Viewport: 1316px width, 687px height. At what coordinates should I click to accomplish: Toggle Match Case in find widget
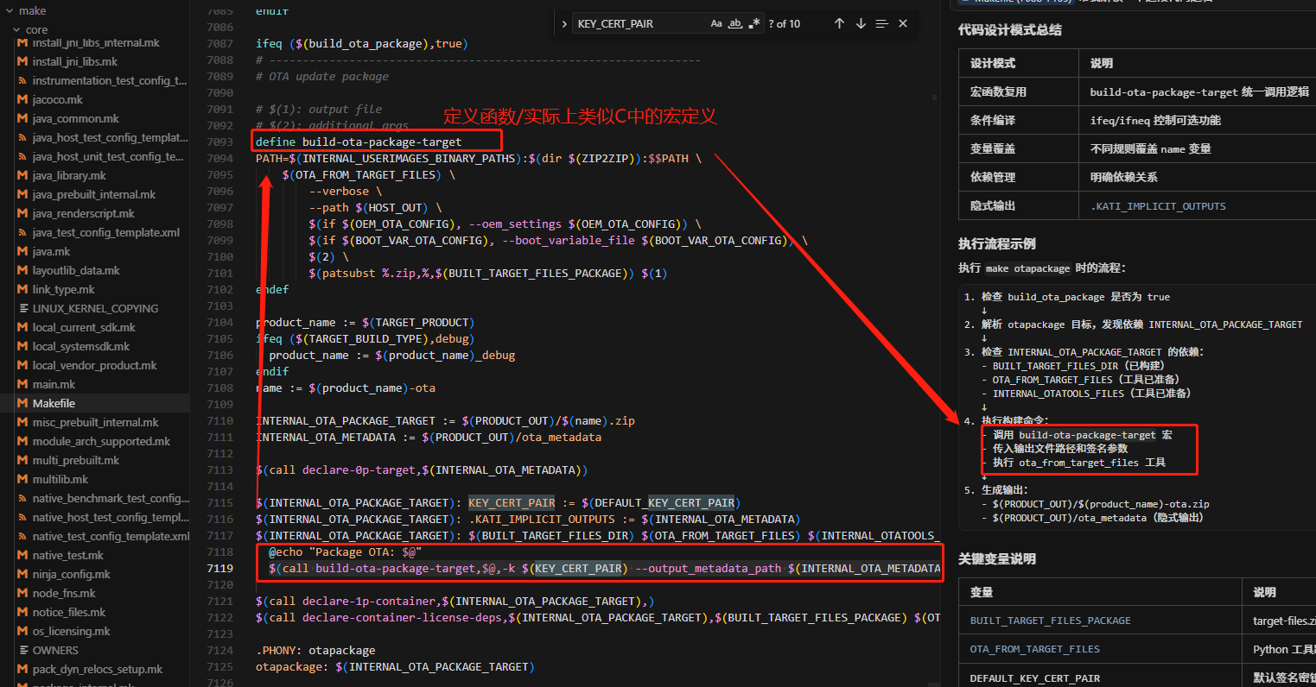[716, 23]
